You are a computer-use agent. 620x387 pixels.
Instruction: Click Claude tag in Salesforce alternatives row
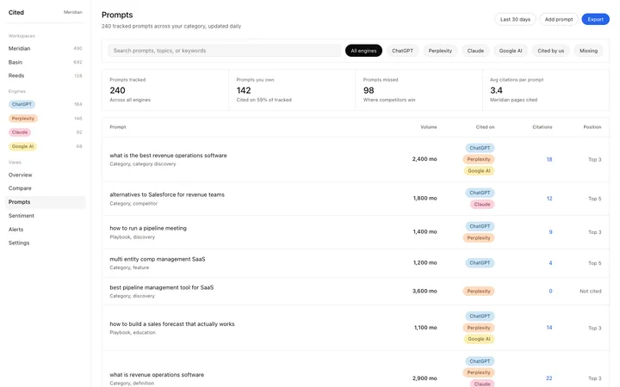482,205
